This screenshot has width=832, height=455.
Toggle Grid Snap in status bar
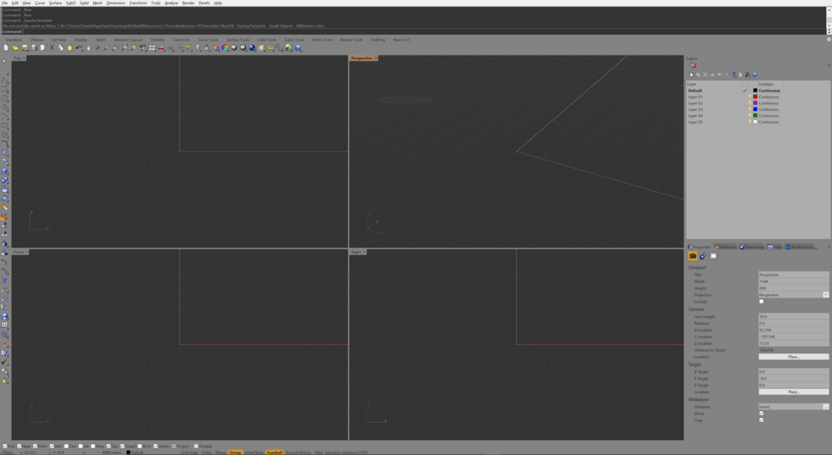click(x=189, y=453)
